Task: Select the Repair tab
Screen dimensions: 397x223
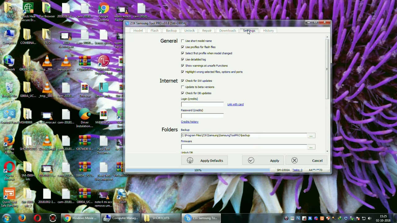Action: [207, 30]
